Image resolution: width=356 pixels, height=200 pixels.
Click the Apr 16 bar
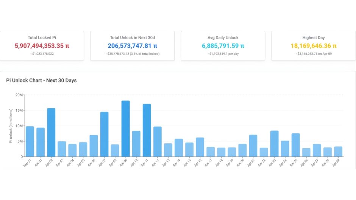click(200, 147)
